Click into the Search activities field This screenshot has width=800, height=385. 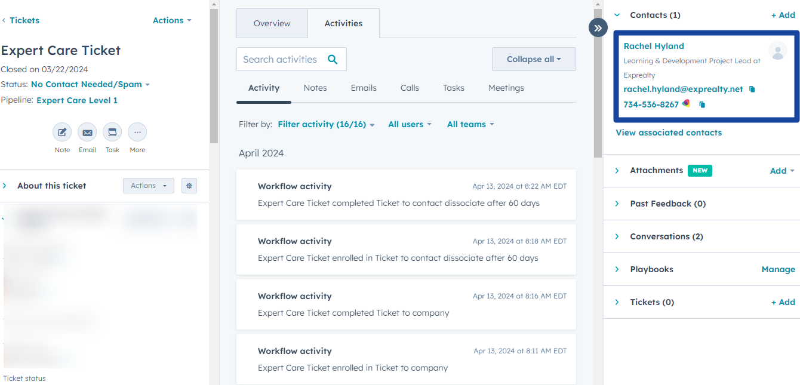281,59
